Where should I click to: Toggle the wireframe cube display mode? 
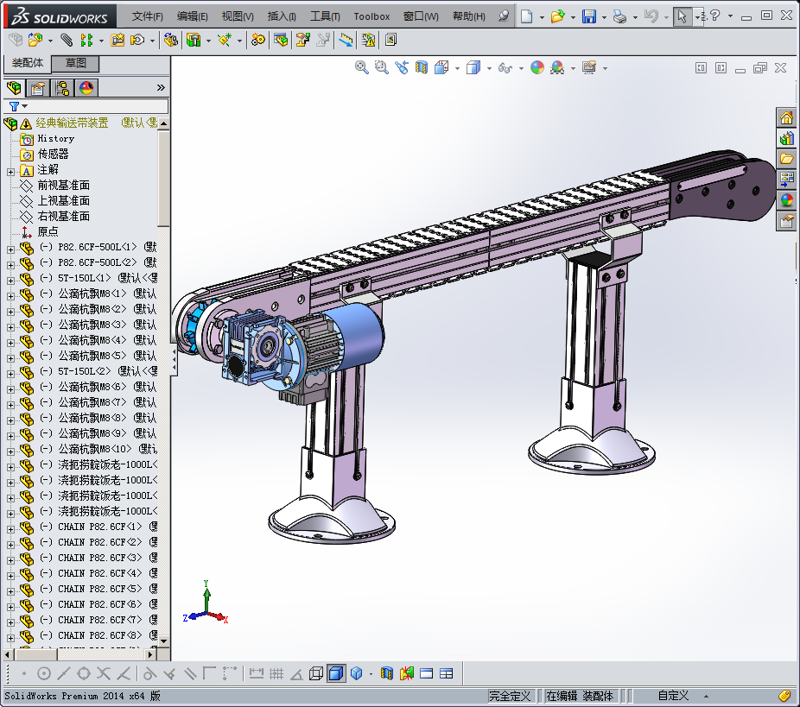coord(316,673)
